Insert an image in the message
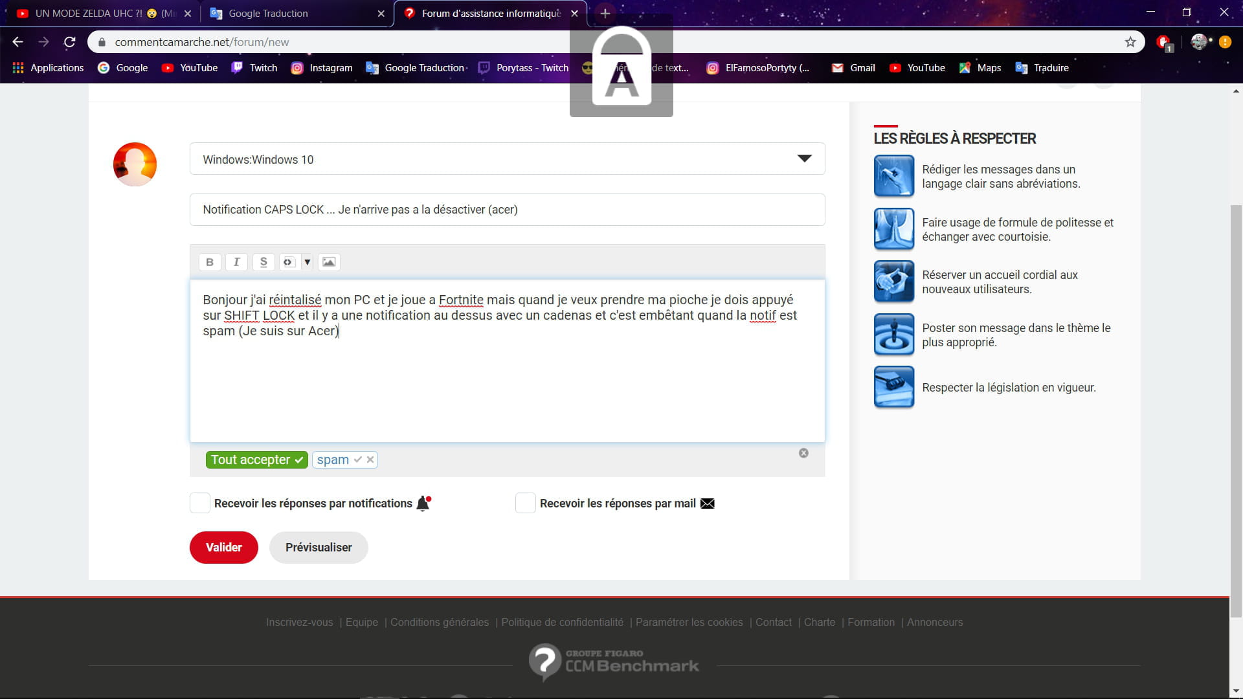Screen dimensions: 1243x699 click(329, 262)
